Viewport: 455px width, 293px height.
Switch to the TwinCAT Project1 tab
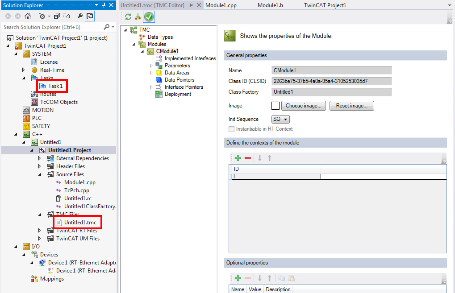[x=325, y=5]
